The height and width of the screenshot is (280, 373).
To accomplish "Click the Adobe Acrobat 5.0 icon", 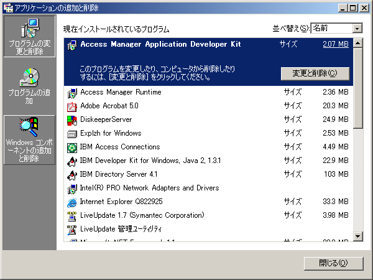I will (x=71, y=106).
